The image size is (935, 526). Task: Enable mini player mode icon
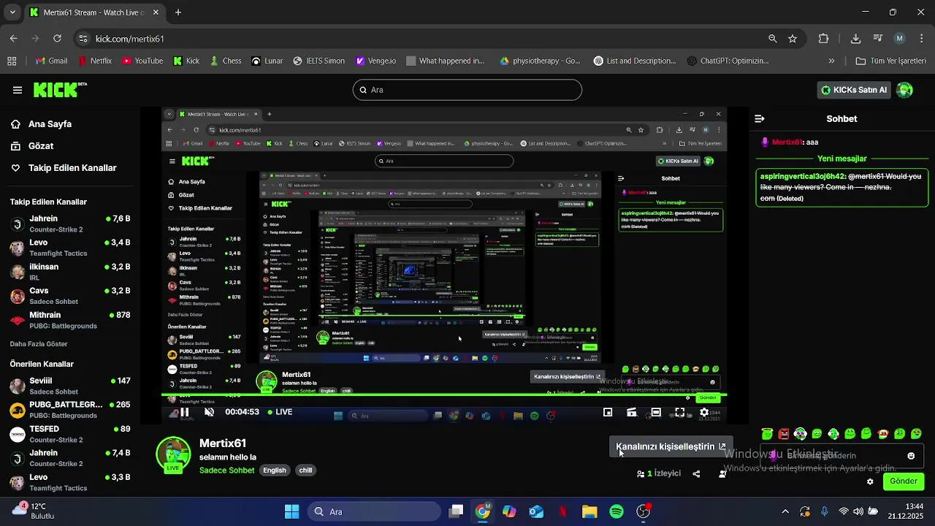(608, 413)
